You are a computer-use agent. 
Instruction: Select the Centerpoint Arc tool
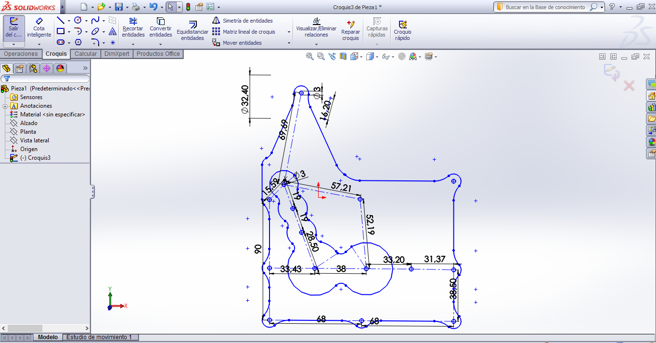click(78, 31)
